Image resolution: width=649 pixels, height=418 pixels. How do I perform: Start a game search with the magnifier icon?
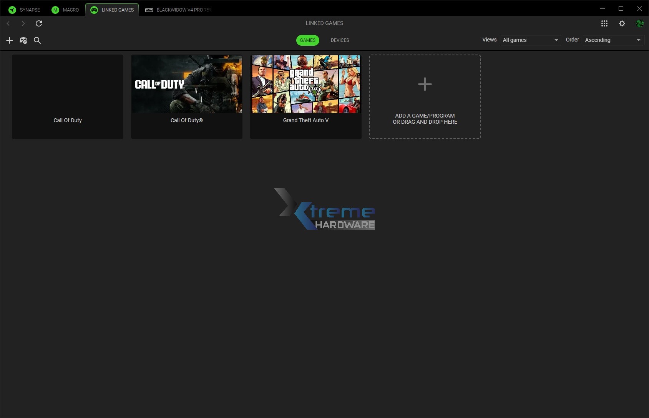click(x=37, y=40)
